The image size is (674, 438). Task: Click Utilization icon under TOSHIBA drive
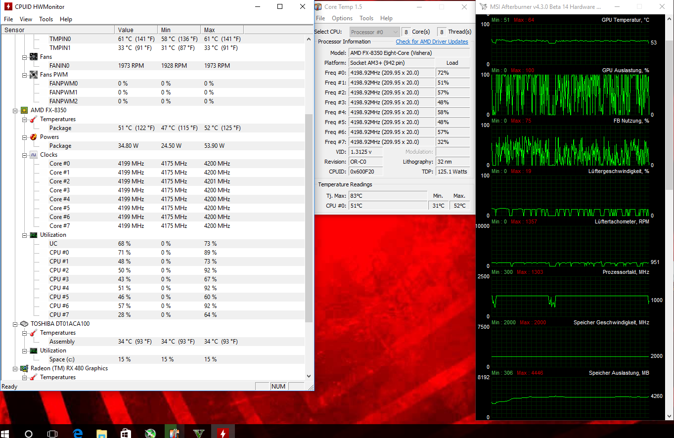pos(34,350)
